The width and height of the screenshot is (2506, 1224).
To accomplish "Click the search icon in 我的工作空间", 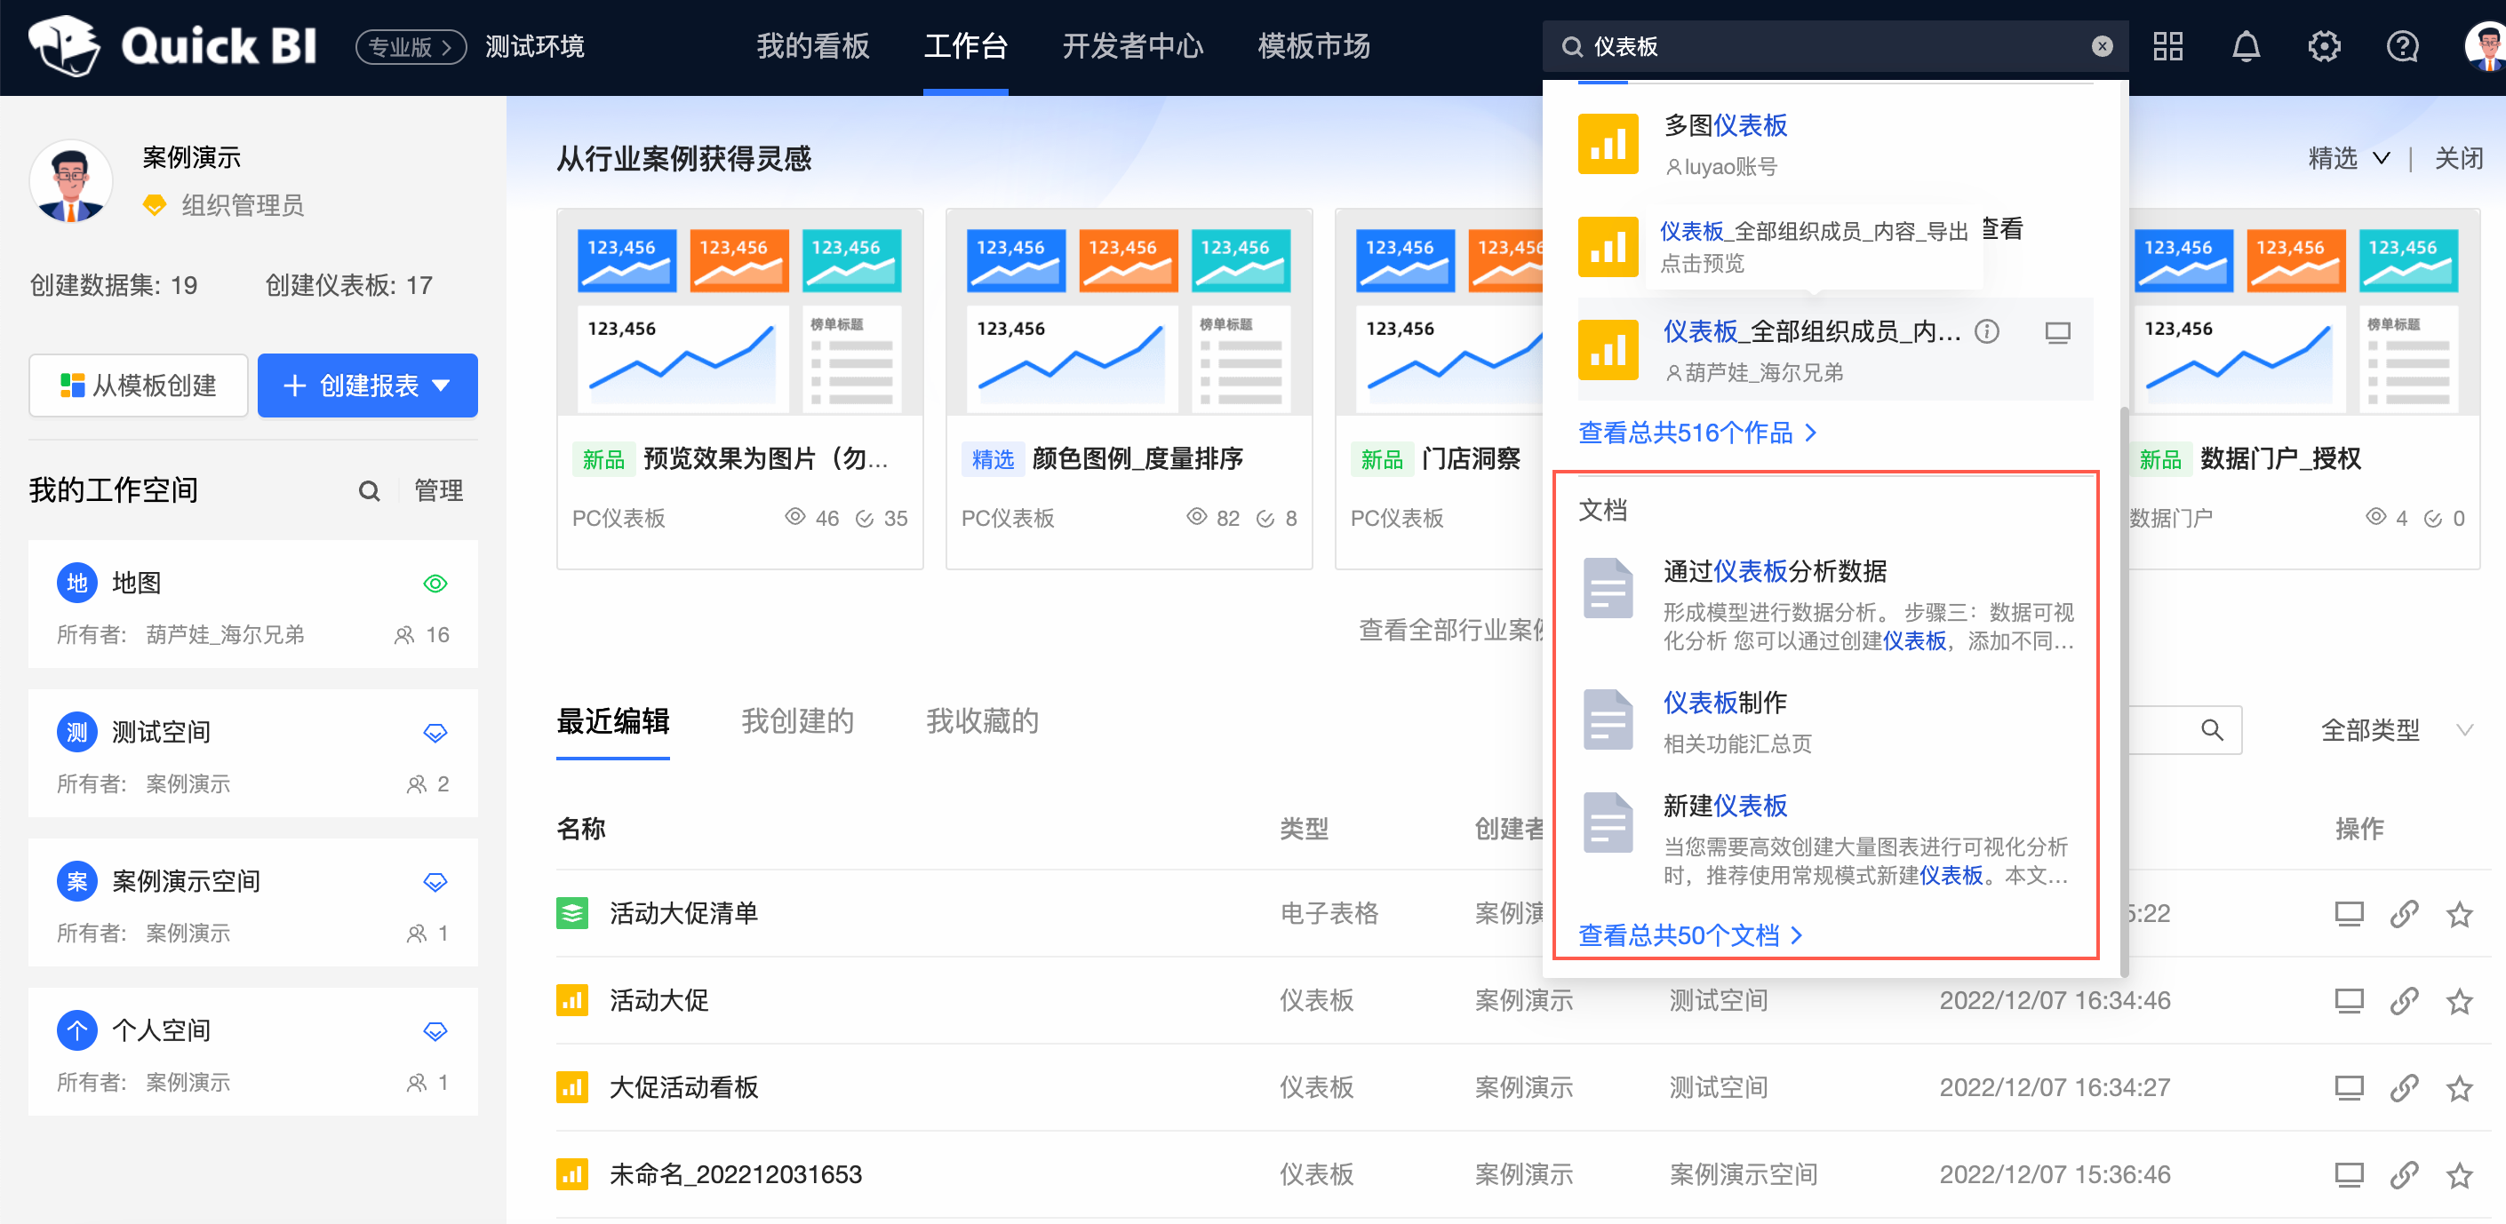I will (x=369, y=491).
